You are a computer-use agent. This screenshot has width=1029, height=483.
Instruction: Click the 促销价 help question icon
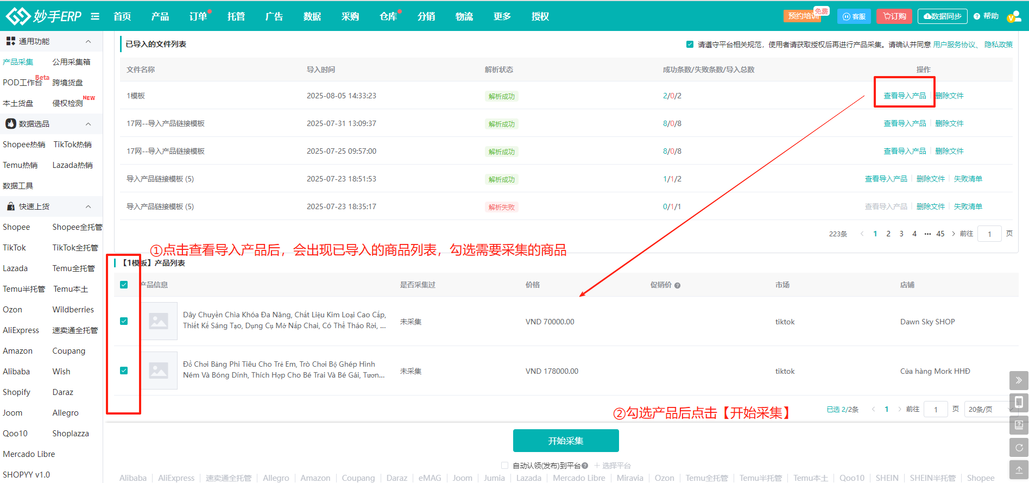[677, 285]
